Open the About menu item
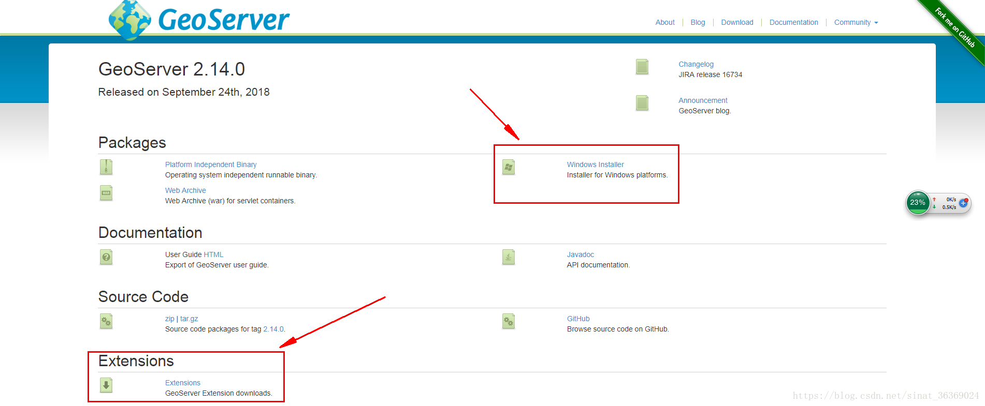This screenshot has height=406, width=985. click(x=665, y=22)
